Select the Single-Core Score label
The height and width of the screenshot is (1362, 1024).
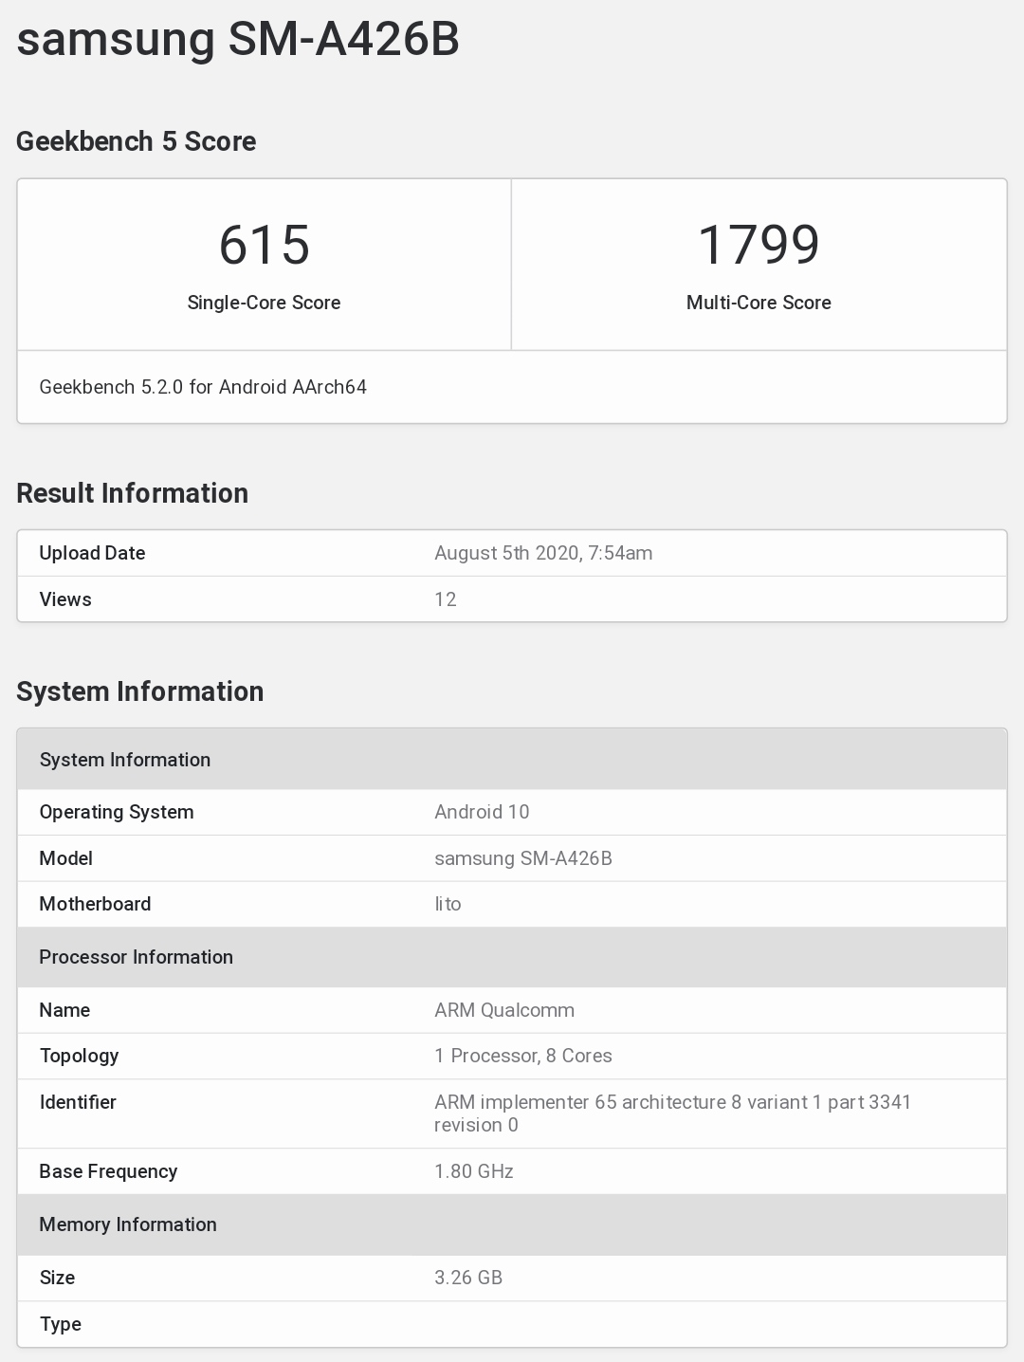pyautogui.click(x=264, y=303)
